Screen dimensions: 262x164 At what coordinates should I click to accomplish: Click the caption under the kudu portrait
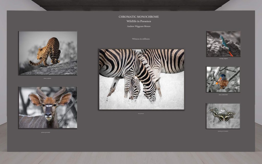tap(46, 132)
